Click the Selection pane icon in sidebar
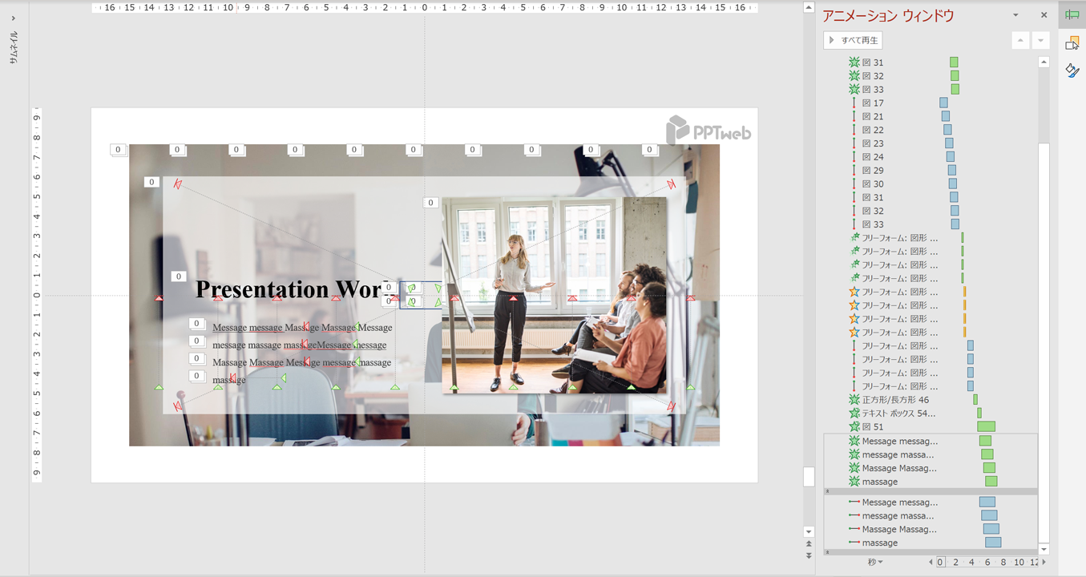The height and width of the screenshot is (577, 1086). (1072, 43)
